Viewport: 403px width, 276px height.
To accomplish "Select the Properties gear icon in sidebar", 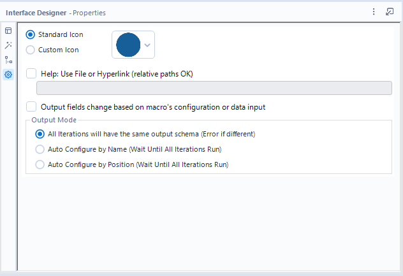I will (x=8, y=75).
